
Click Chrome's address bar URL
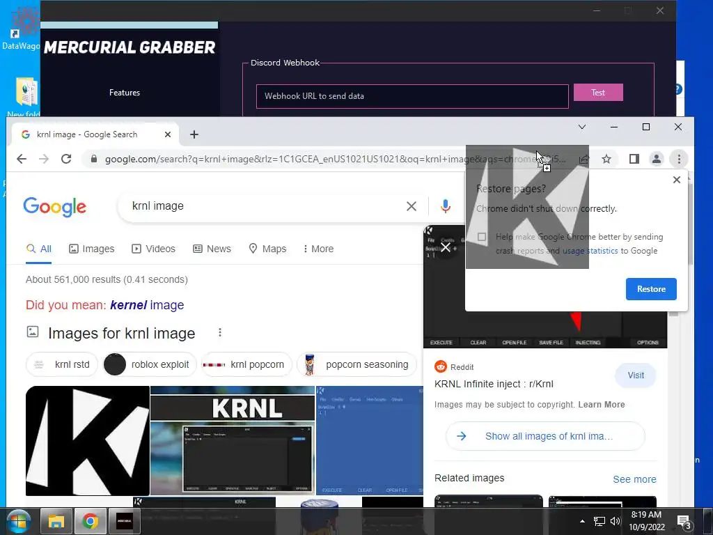335,159
